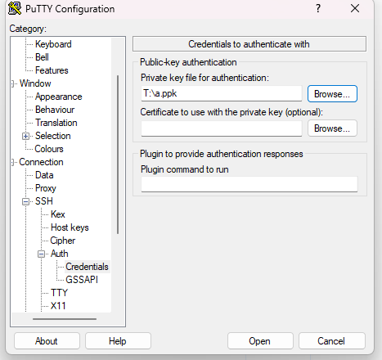Click the question mark help button in title bar

coord(318,8)
